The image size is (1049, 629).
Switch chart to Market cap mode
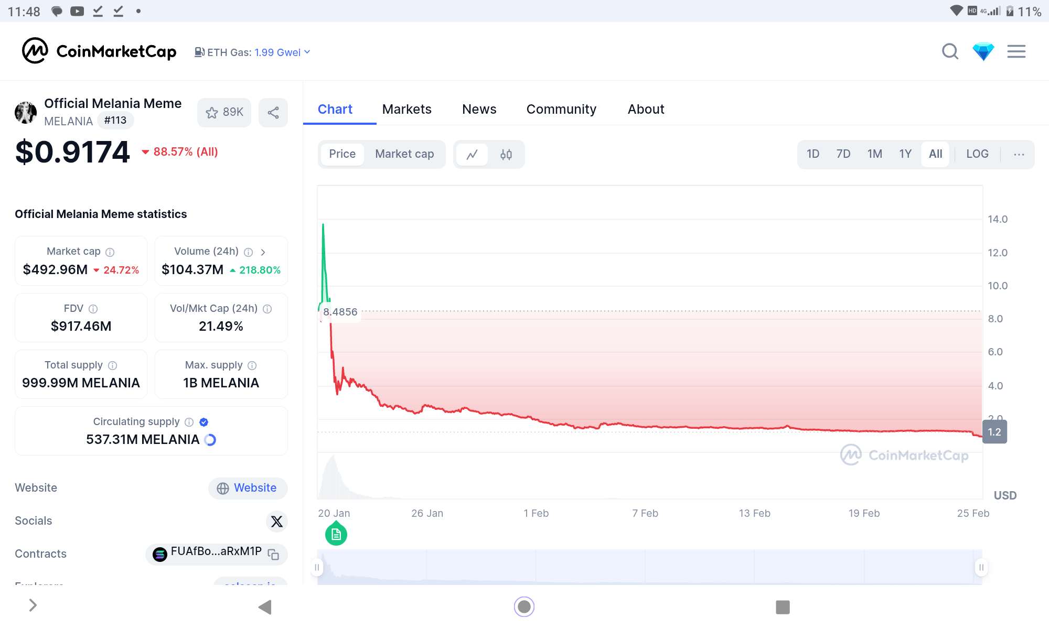[x=404, y=154]
